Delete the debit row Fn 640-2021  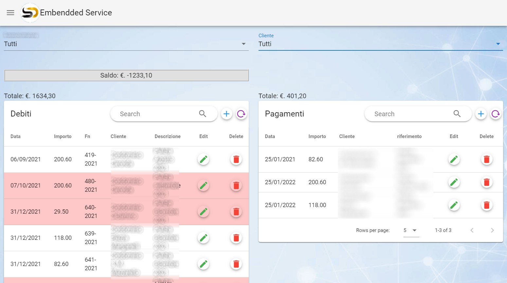[236, 212]
